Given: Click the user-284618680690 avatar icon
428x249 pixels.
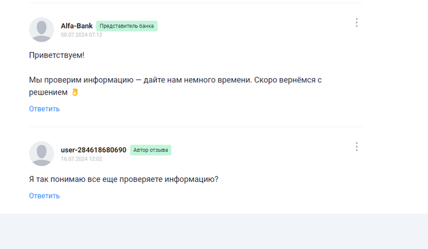Looking at the screenshot, I should point(42,153).
